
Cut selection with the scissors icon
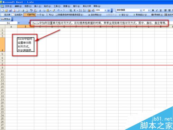(40, 10)
